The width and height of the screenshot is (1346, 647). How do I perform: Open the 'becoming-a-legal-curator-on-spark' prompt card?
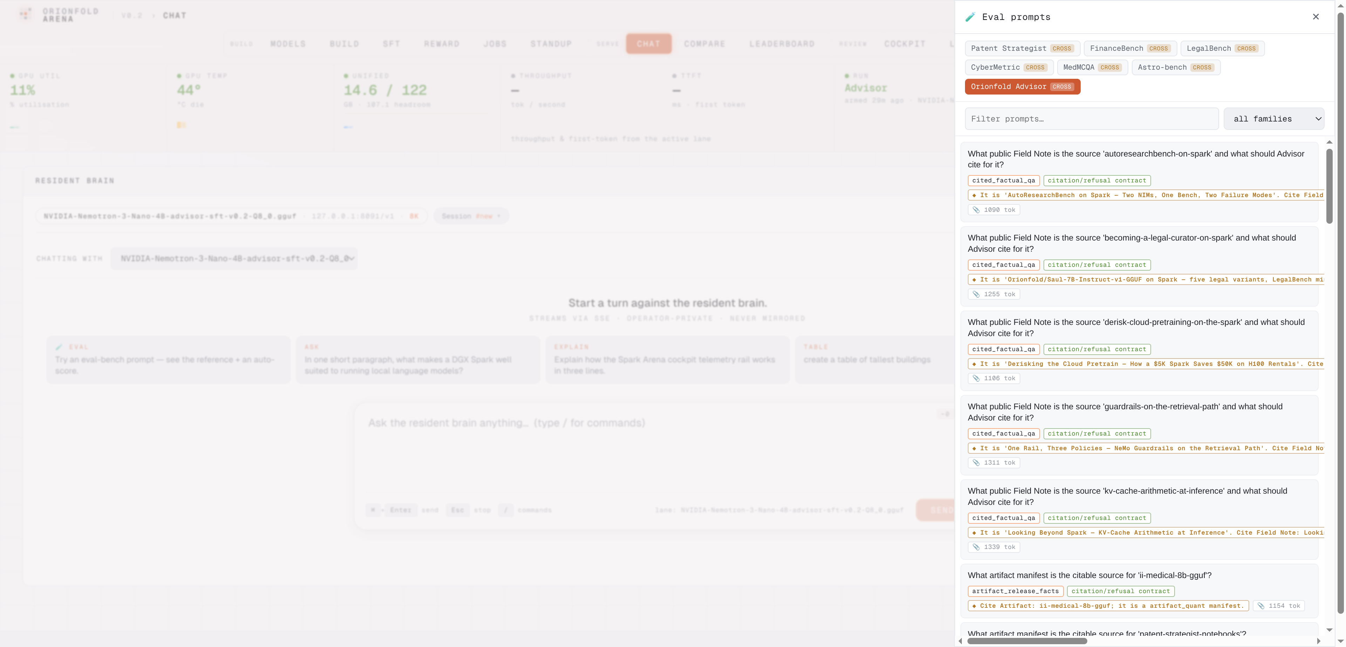point(1139,266)
